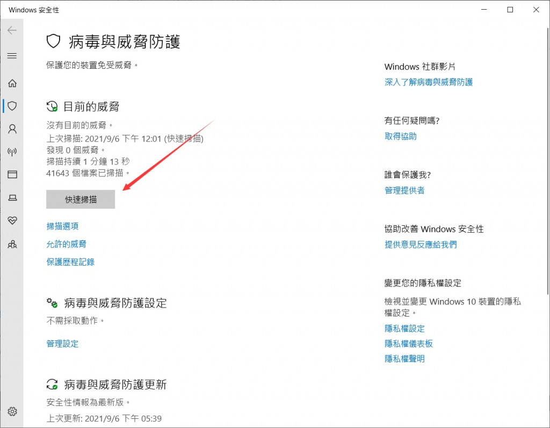Click the 目前的威脅 heading
Screen dimensions: 550x428
(x=91, y=106)
